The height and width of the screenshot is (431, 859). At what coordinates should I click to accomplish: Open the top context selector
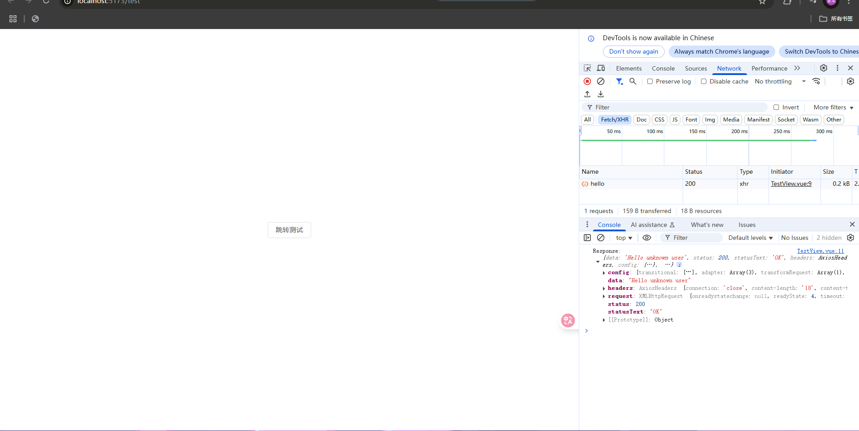(x=624, y=238)
